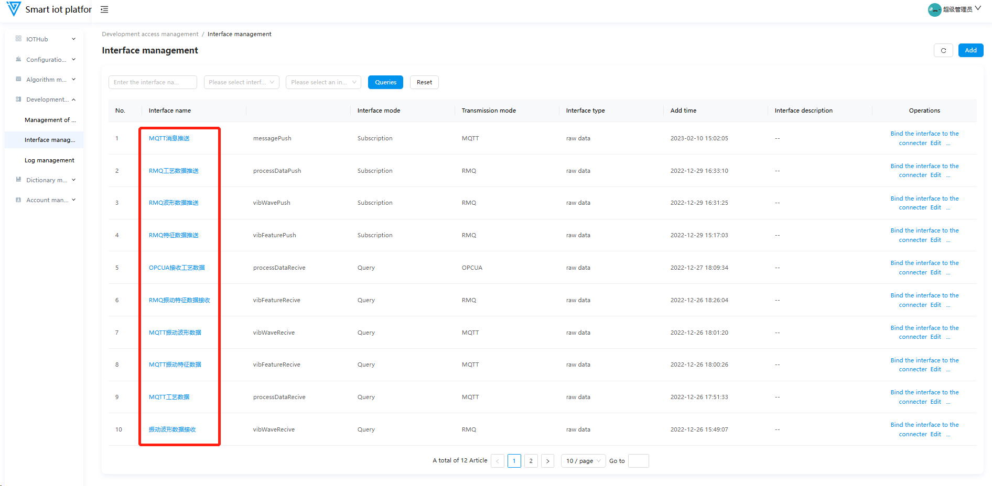The image size is (992, 486).
Task: Click the user avatar icon
Action: tap(934, 9)
